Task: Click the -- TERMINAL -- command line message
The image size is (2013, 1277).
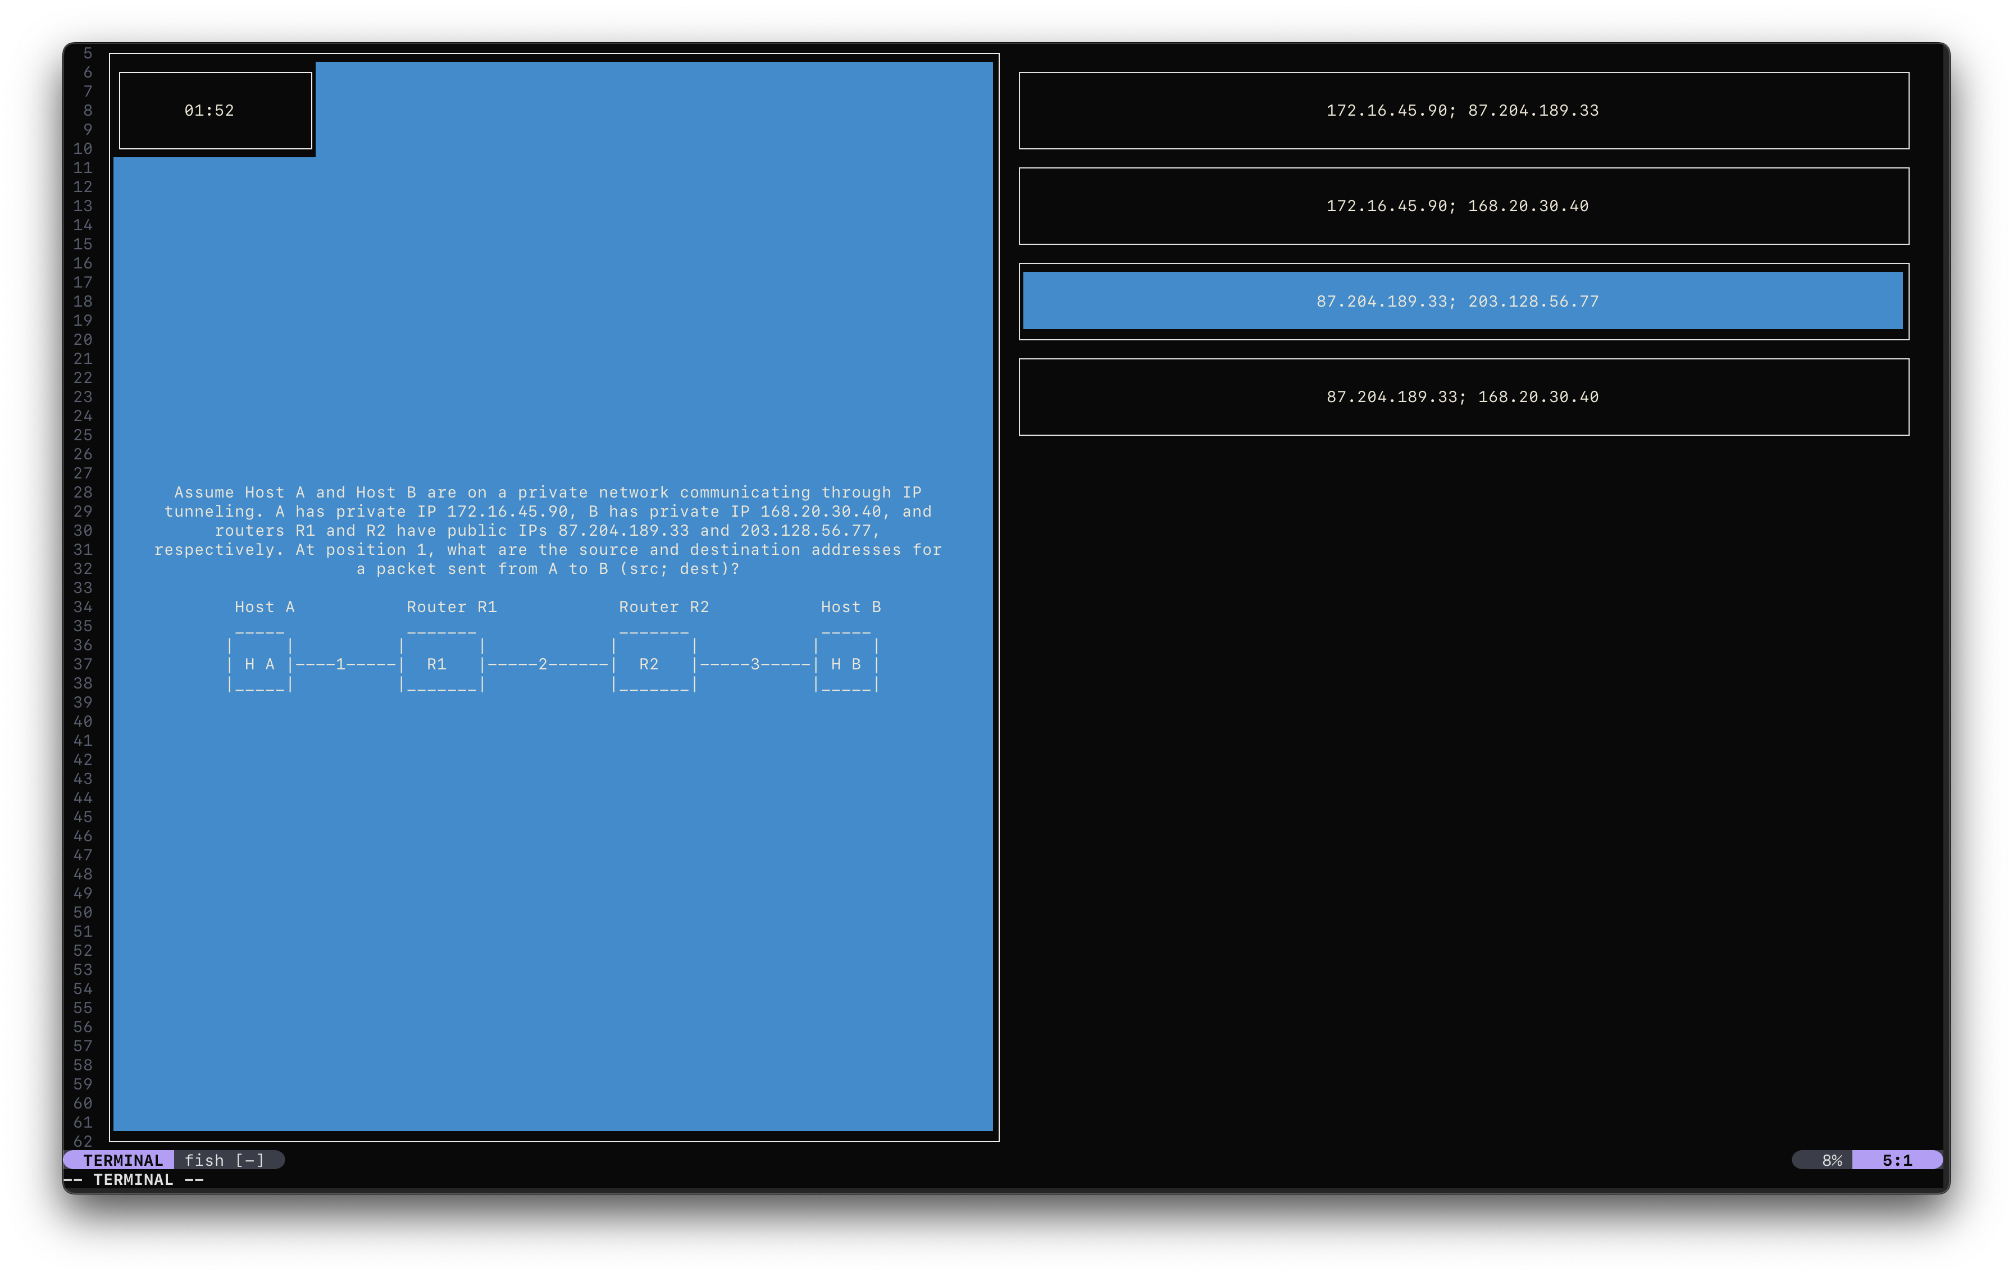Action: 134,1179
